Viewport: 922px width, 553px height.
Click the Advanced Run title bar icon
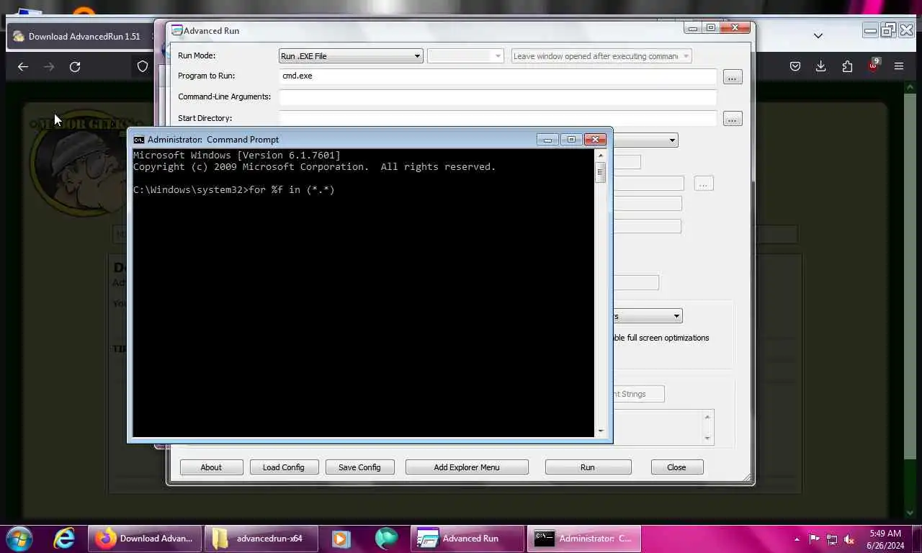176,30
